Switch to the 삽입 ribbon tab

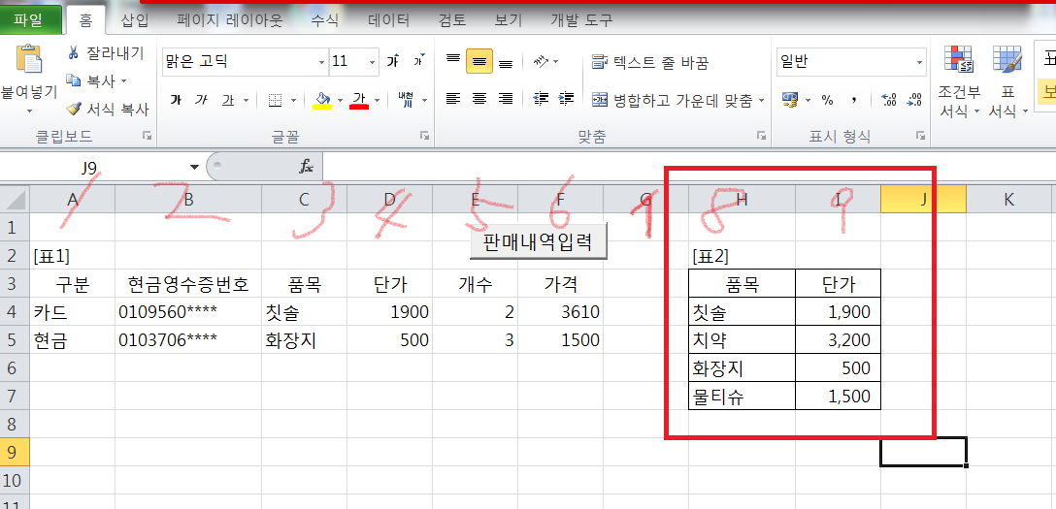pos(135,19)
